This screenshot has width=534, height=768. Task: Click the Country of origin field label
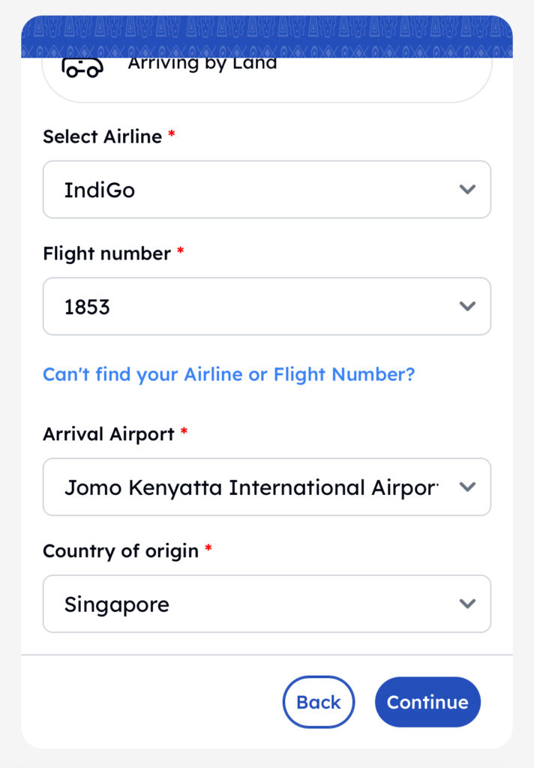point(120,551)
